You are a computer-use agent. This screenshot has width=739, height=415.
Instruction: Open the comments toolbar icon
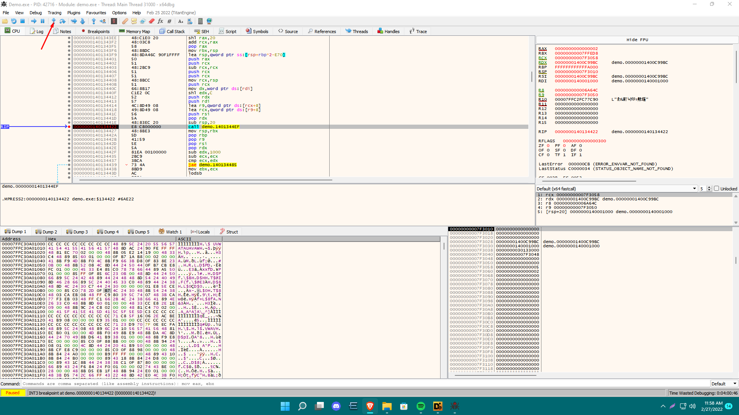[134, 21]
